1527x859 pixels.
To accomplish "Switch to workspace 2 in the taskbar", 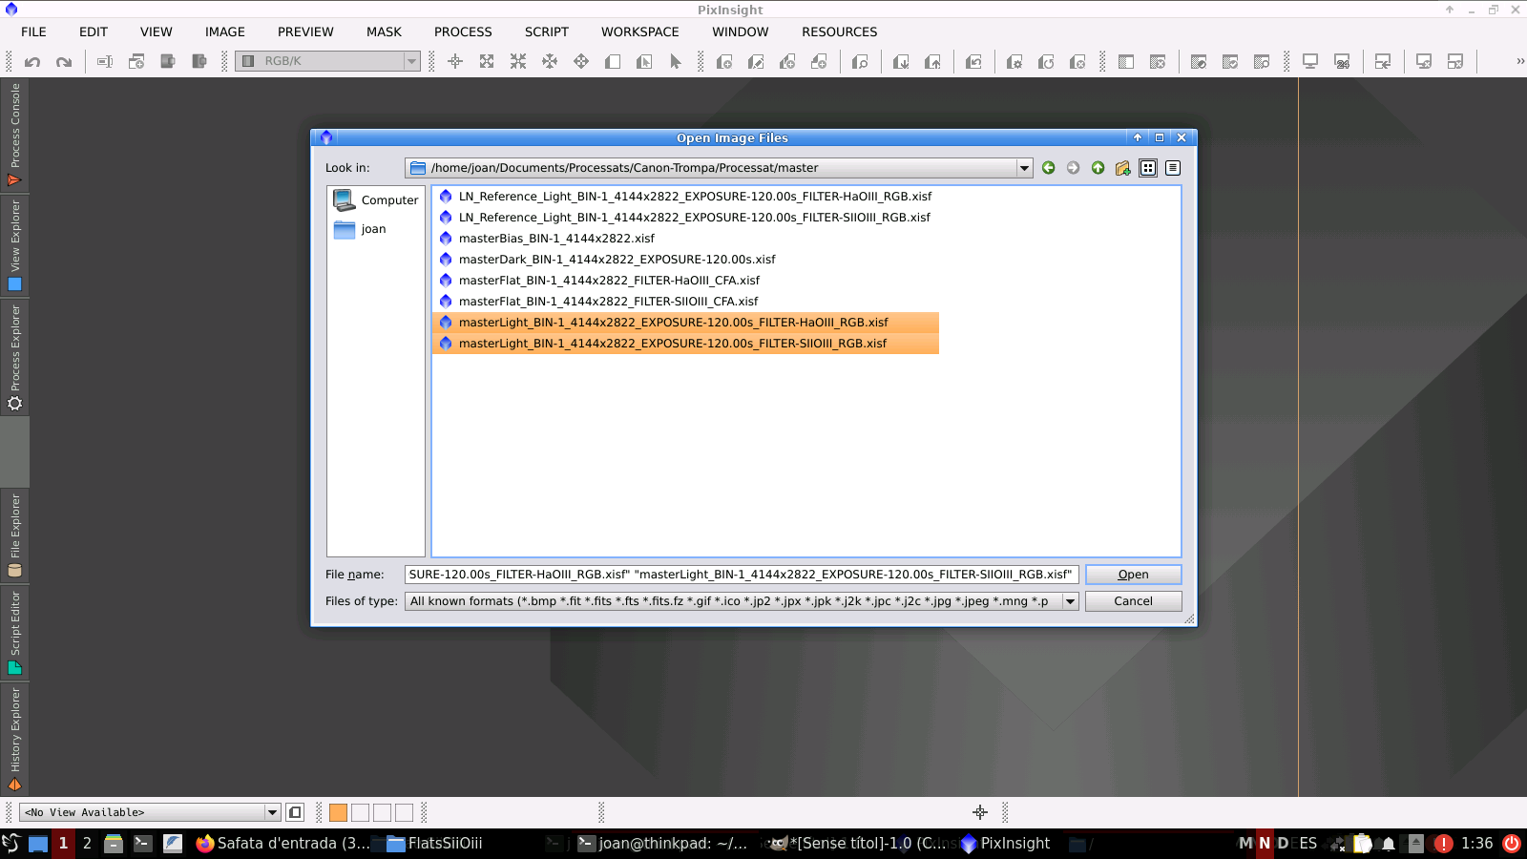I will tap(87, 843).
